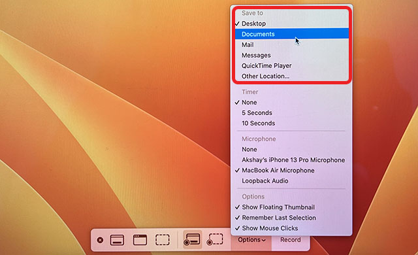Toggle the Show Mouse Clicks option
Screen dimensions: 418x255
(x=292, y=228)
